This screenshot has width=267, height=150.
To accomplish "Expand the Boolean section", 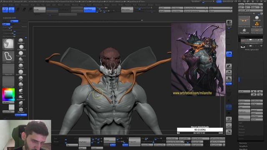I will (242, 129).
